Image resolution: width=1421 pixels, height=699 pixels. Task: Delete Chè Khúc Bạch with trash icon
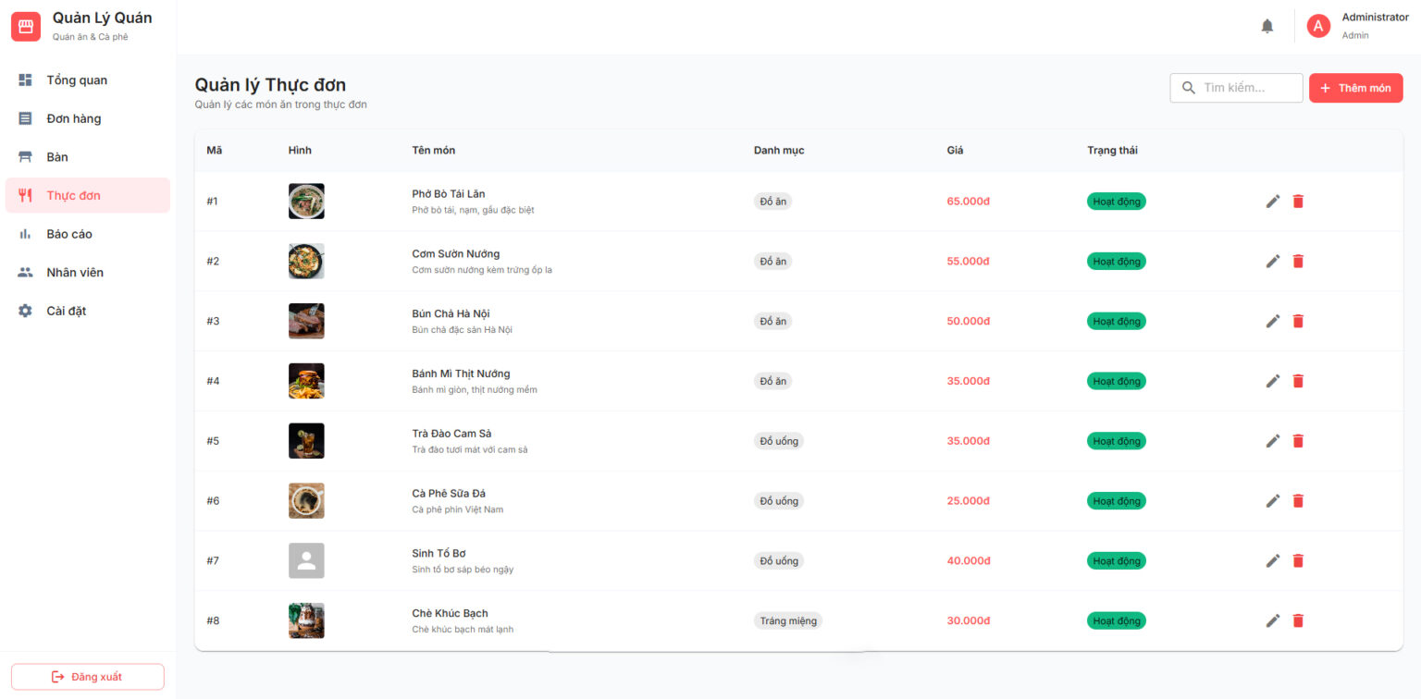1298,620
